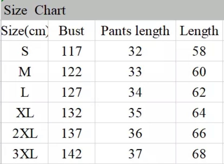Image resolution: width=224 pixels, height=164 pixels.
Task: Select the Bust column header cell
Action: coord(71,31)
